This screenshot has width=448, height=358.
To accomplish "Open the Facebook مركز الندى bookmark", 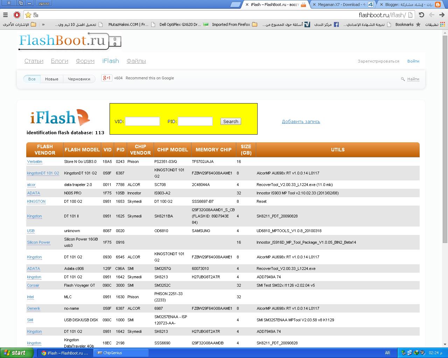I will tap(327, 24).
